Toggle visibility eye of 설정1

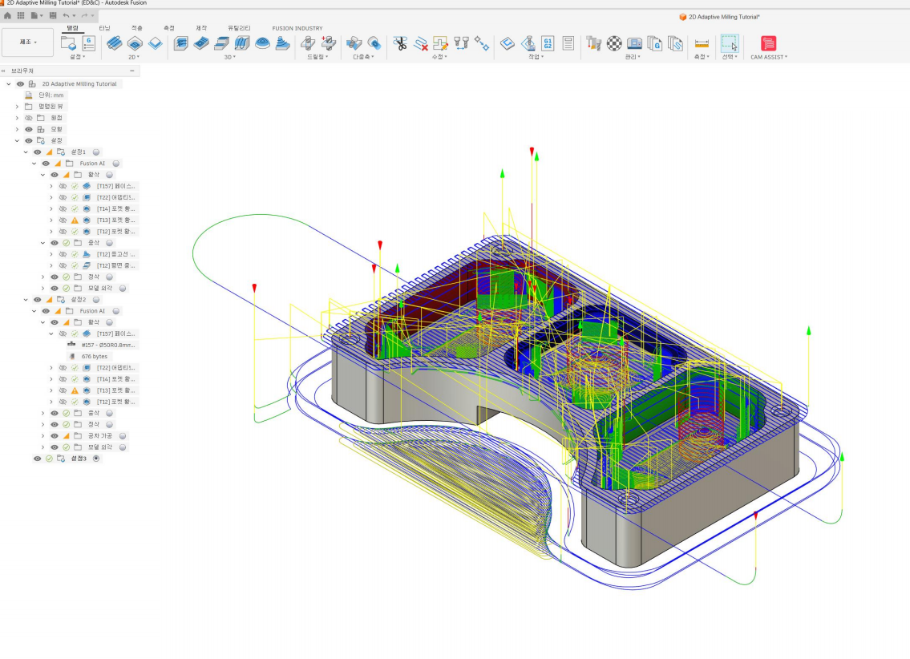click(x=37, y=152)
